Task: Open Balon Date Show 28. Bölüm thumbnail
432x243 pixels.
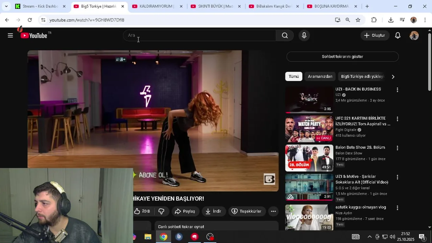Action: pyautogui.click(x=309, y=158)
